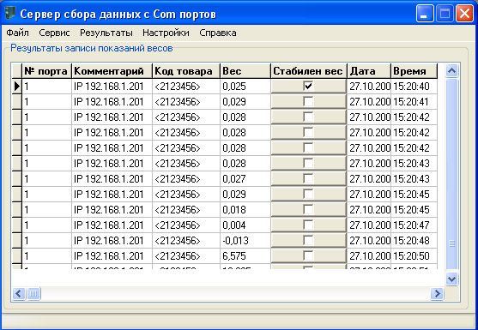Click the Комментарий column header

point(112,71)
